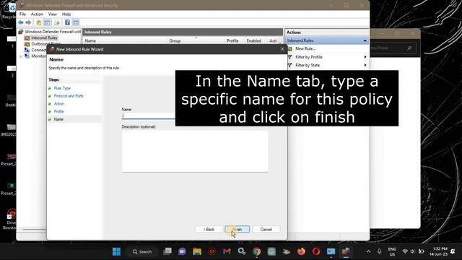Image resolution: width=462 pixels, height=260 pixels.
Task: Click the Export List toolbar icon
Action: [x=57, y=22]
